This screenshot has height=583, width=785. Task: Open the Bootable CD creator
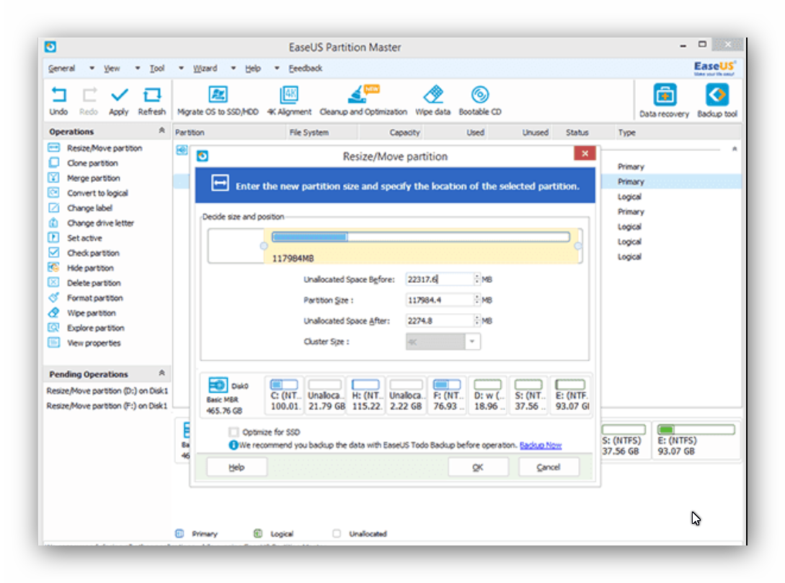tap(479, 101)
